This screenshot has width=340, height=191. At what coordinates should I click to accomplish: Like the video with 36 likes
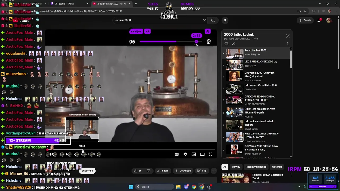138,171
